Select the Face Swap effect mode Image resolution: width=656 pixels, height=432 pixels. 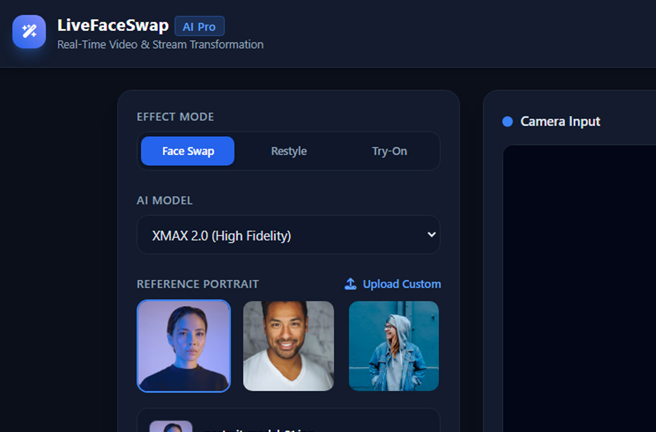click(x=188, y=151)
